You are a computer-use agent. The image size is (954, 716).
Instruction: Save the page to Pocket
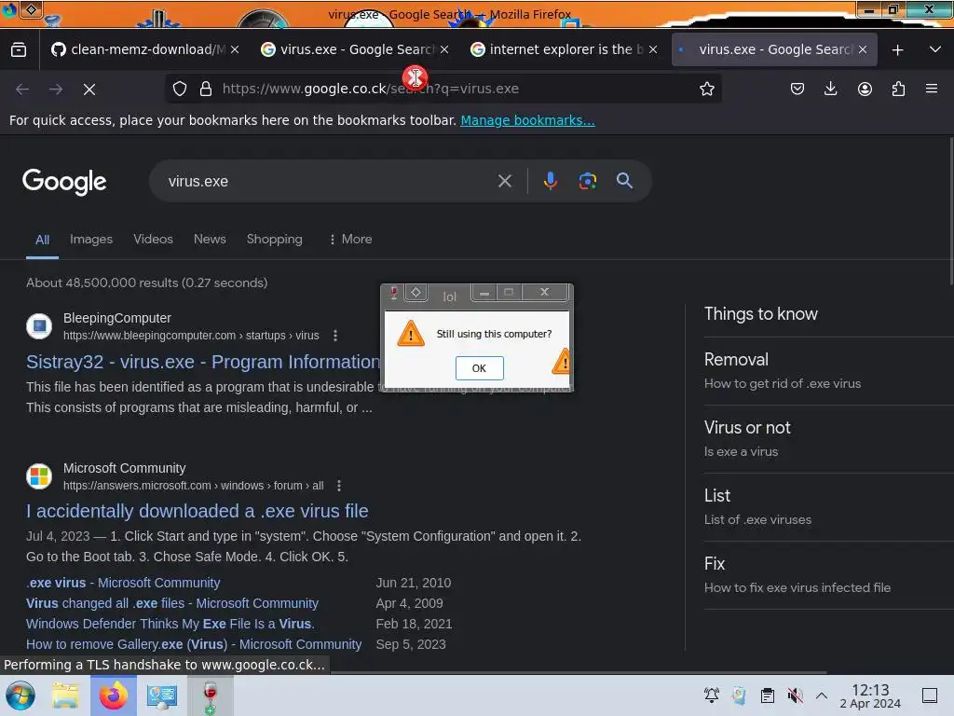(x=797, y=89)
